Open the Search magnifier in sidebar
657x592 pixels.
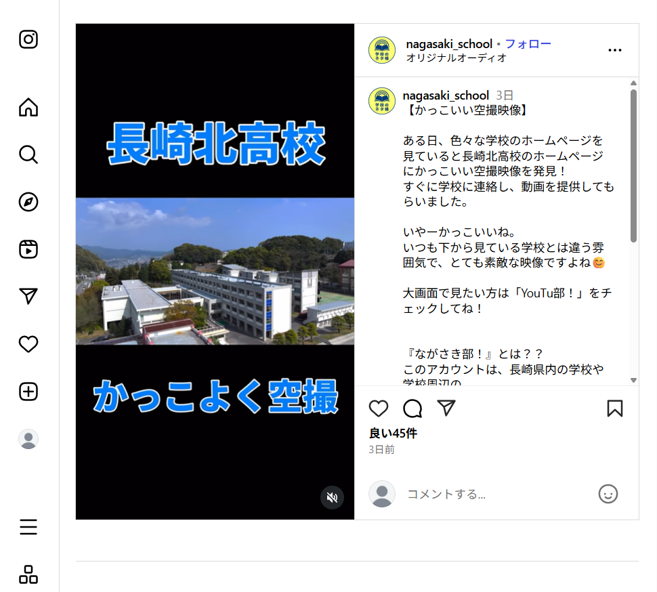tap(28, 154)
